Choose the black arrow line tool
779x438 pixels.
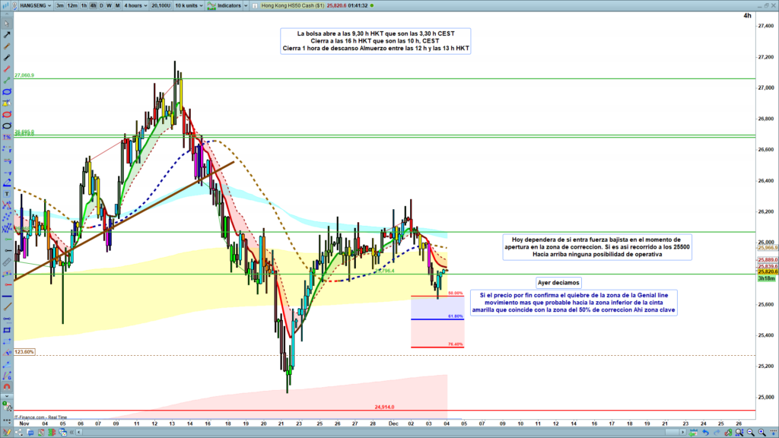tap(7, 35)
